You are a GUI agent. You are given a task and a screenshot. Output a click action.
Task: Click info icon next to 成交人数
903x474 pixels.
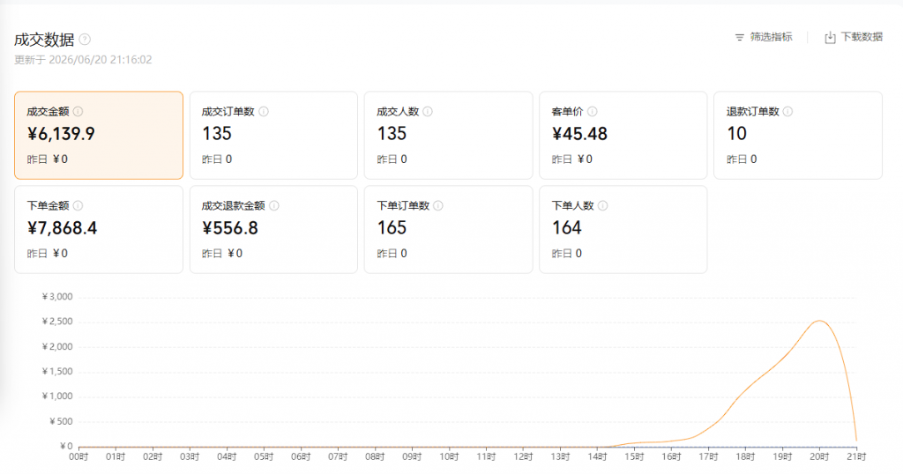coord(428,112)
